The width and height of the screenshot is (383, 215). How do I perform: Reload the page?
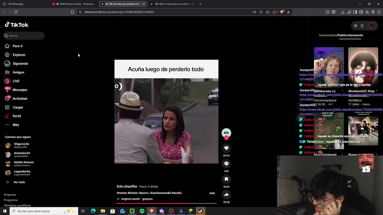click(x=16, y=12)
